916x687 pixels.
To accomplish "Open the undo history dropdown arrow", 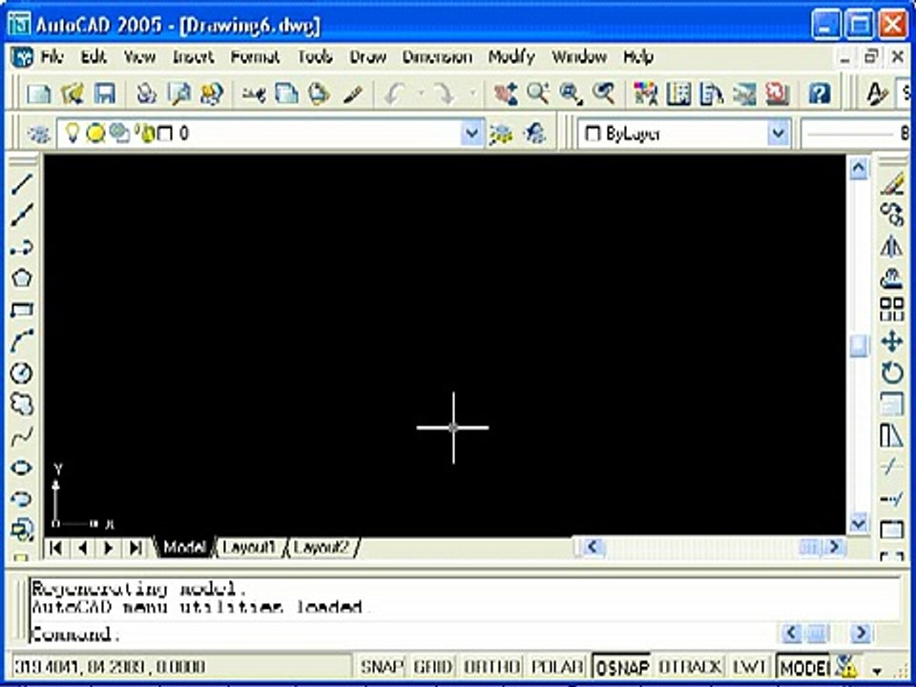I will click(x=421, y=94).
